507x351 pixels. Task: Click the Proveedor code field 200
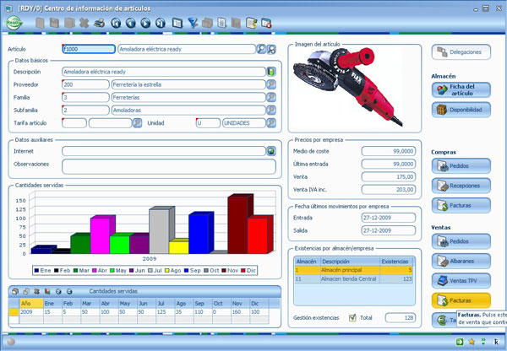pos(85,84)
